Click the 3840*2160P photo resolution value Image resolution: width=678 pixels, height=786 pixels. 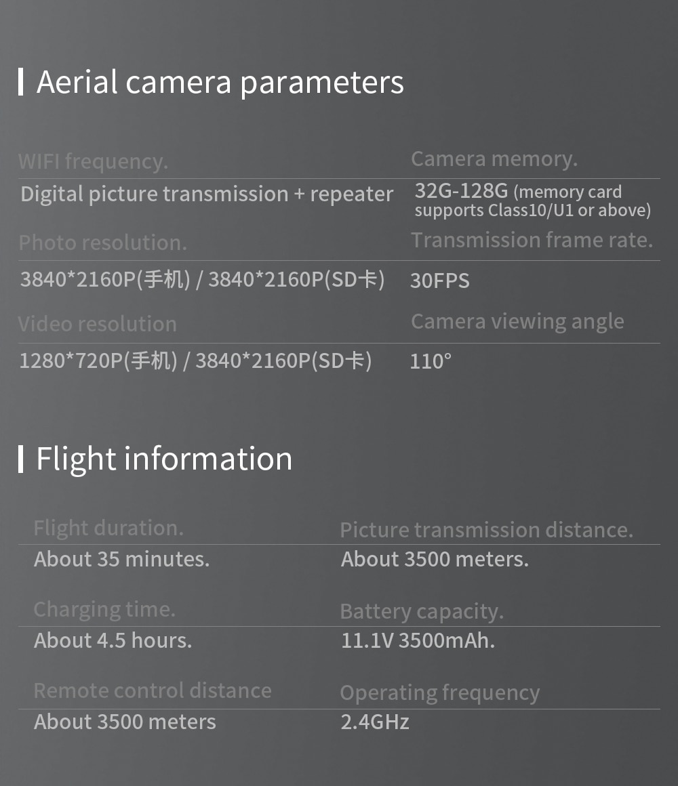pyautogui.click(x=202, y=279)
